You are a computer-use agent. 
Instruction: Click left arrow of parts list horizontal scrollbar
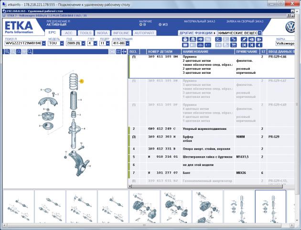pyautogui.click(x=130, y=186)
